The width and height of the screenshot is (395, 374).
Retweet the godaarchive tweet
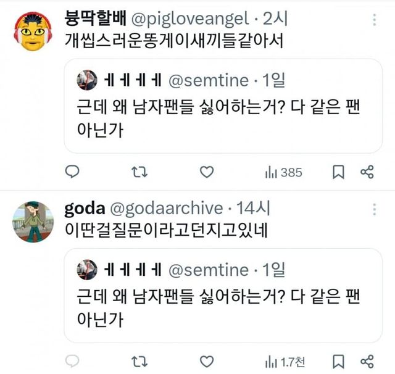click(x=140, y=361)
